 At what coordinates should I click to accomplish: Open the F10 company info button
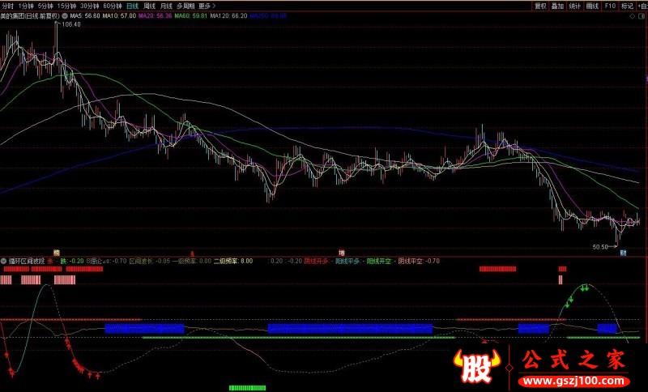click(610, 6)
